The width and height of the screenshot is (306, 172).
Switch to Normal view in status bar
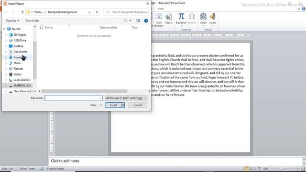pyautogui.click(x=247, y=169)
